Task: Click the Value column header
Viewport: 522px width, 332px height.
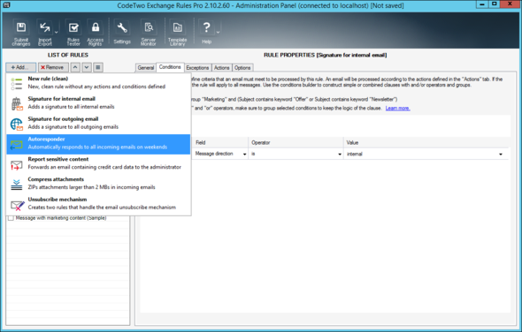Action: pos(426,142)
